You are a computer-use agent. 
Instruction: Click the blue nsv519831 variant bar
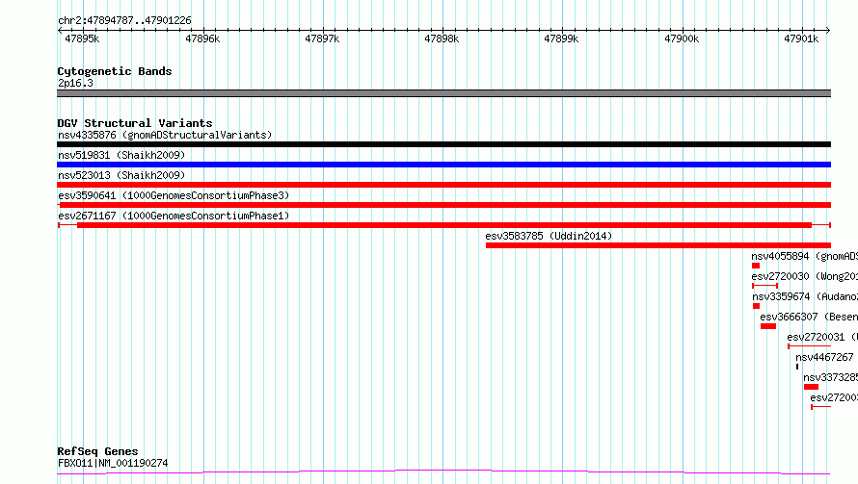[x=443, y=165]
